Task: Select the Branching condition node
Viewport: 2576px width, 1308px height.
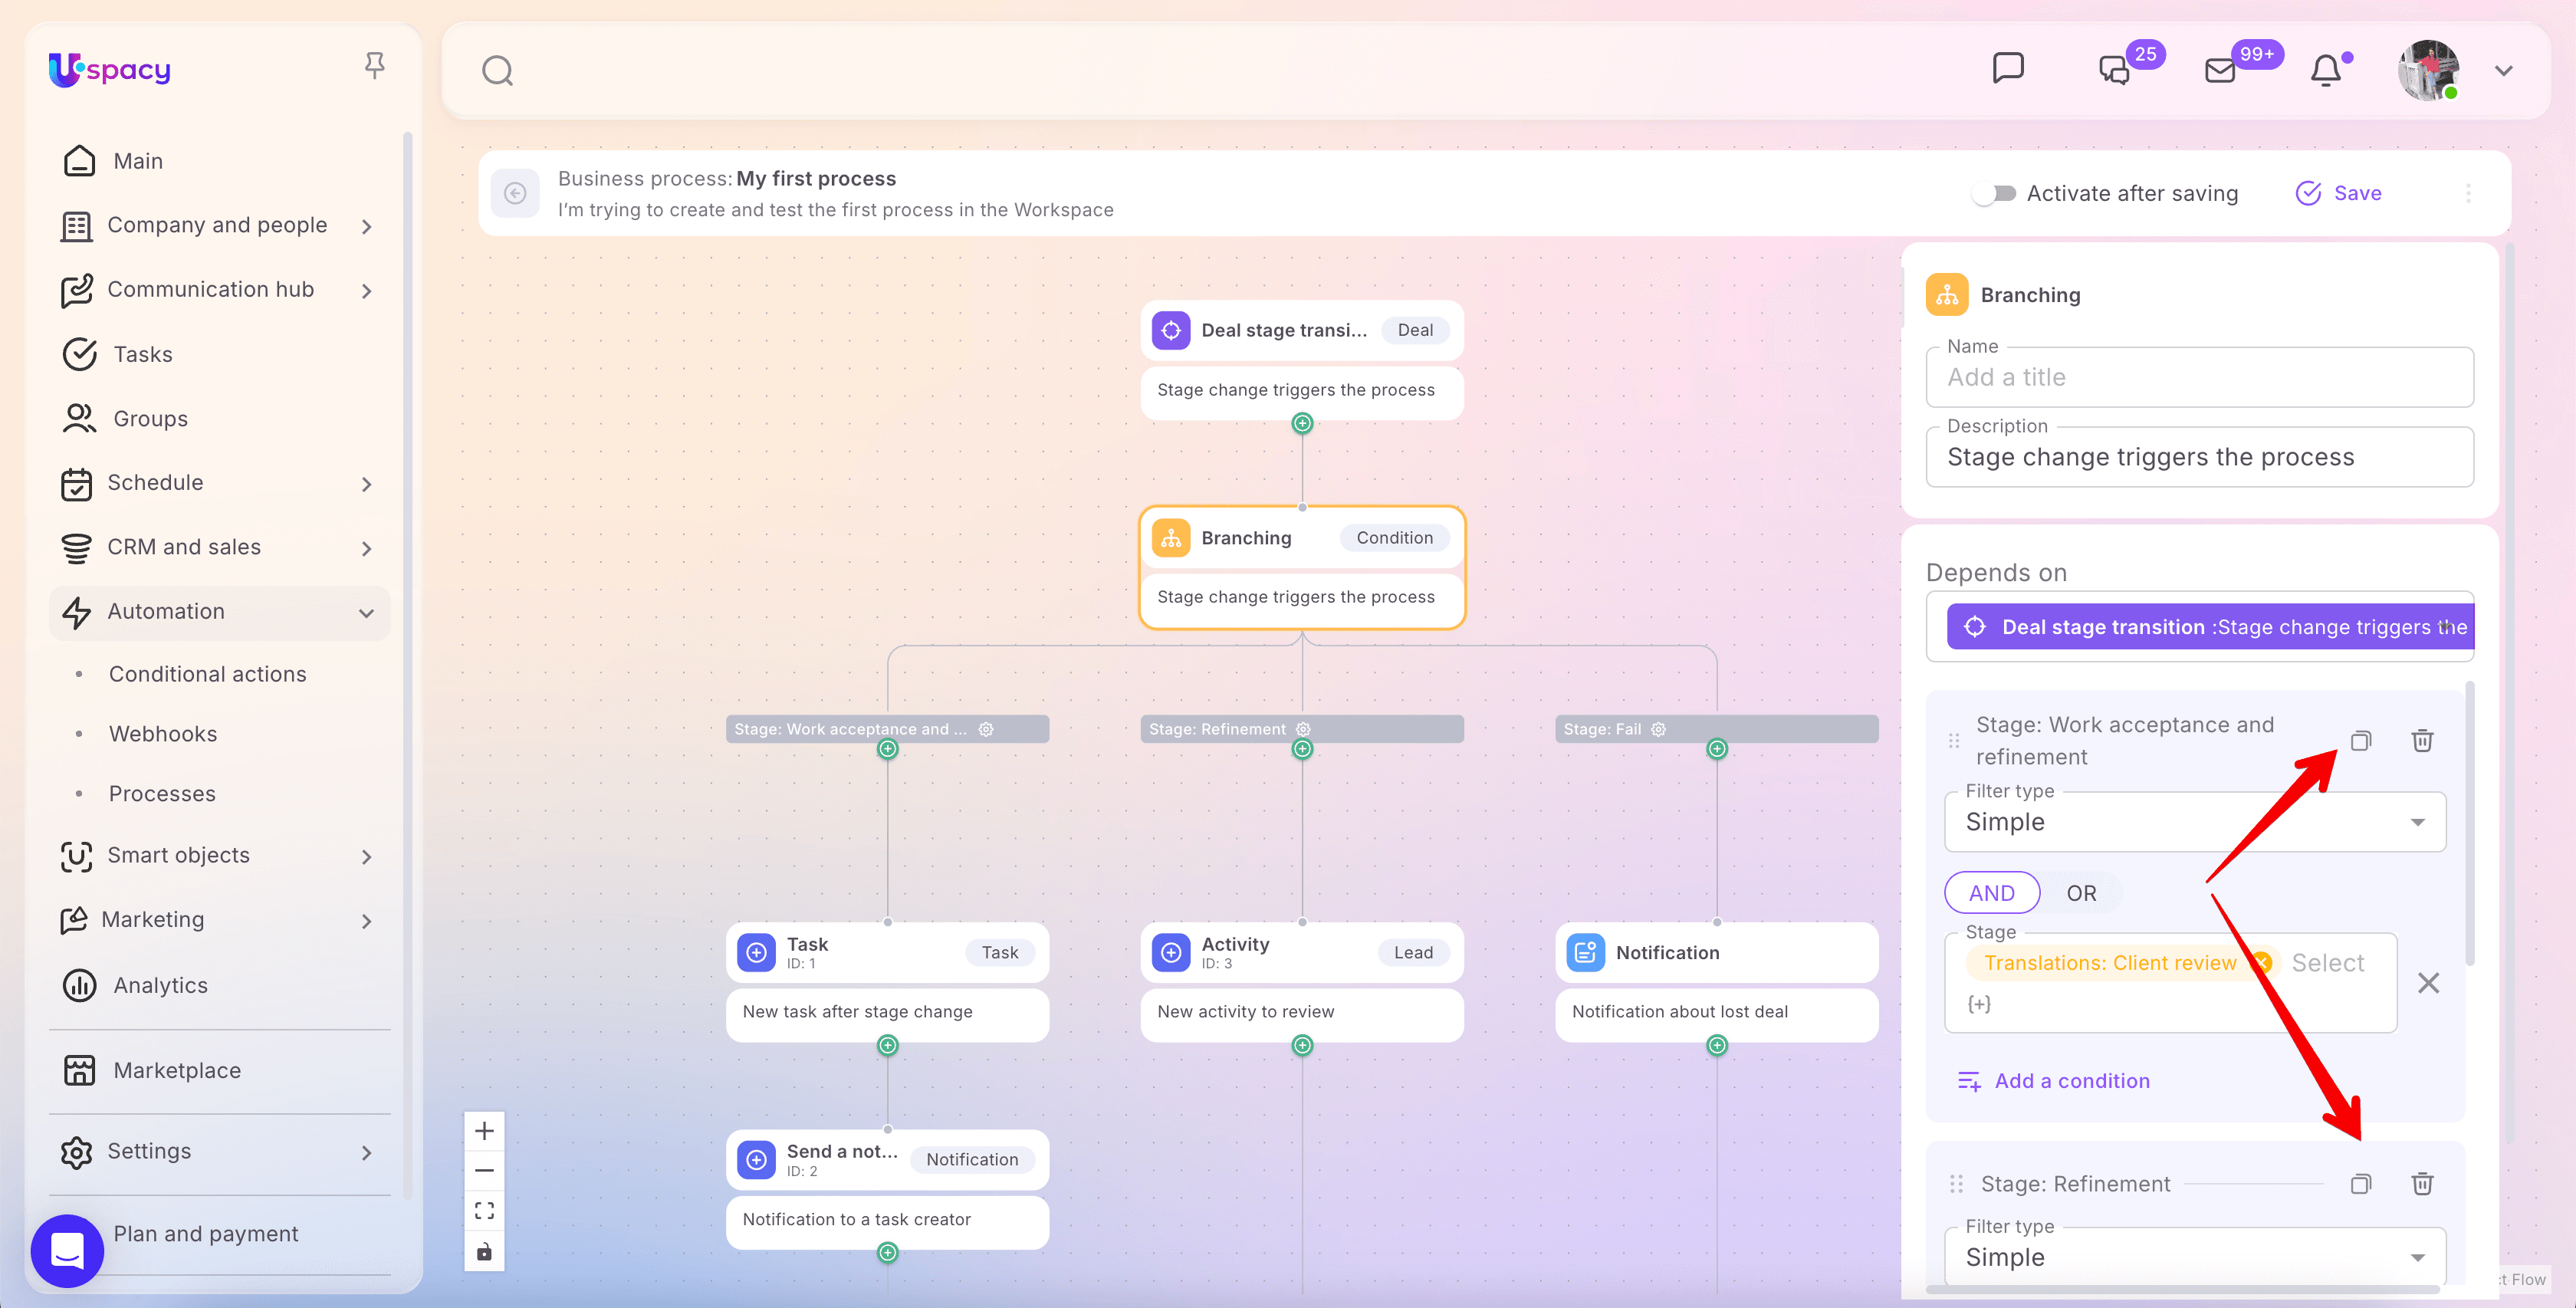Action: [1302, 568]
